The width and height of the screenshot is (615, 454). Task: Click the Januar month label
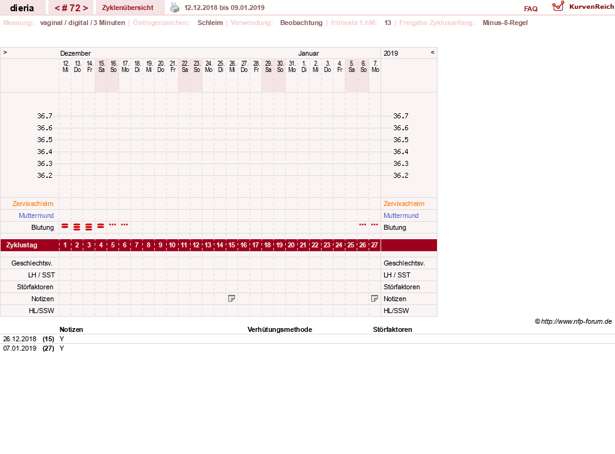pos(308,53)
